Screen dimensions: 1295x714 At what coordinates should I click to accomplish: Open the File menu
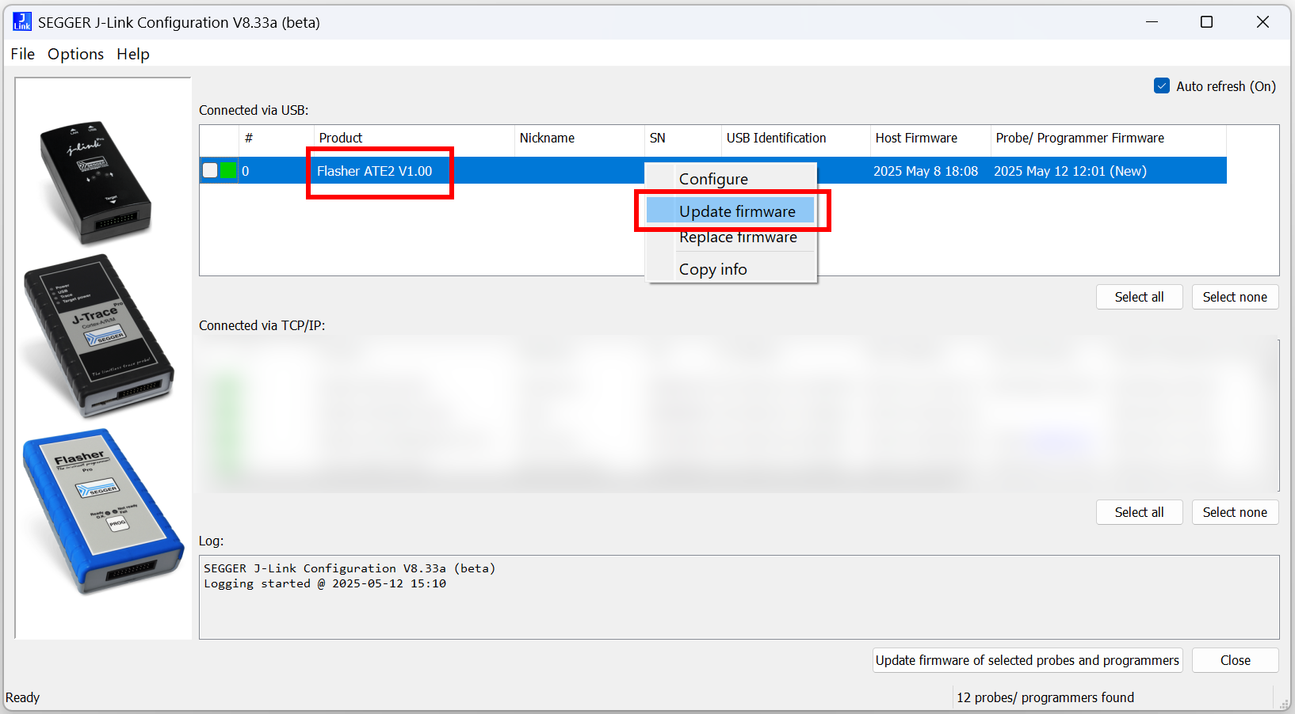click(x=22, y=54)
